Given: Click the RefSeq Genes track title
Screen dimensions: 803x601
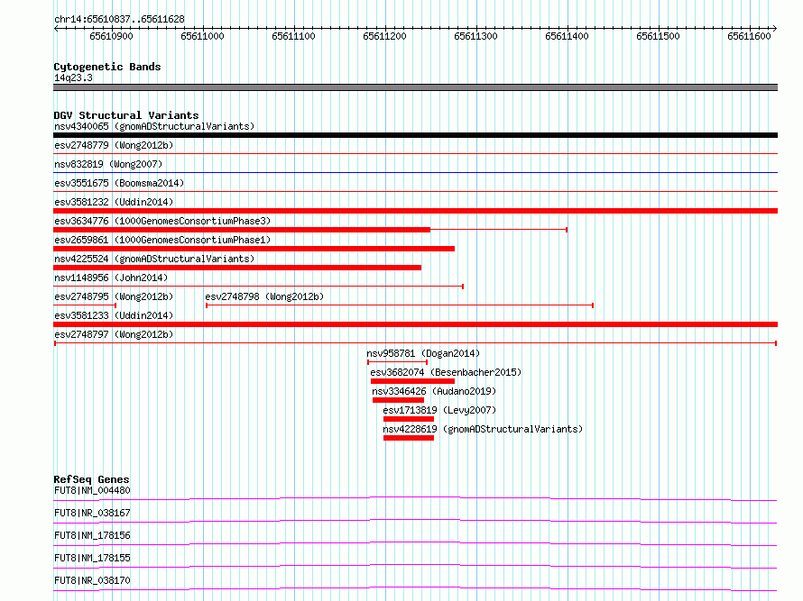Looking at the screenshot, I should 91,479.
